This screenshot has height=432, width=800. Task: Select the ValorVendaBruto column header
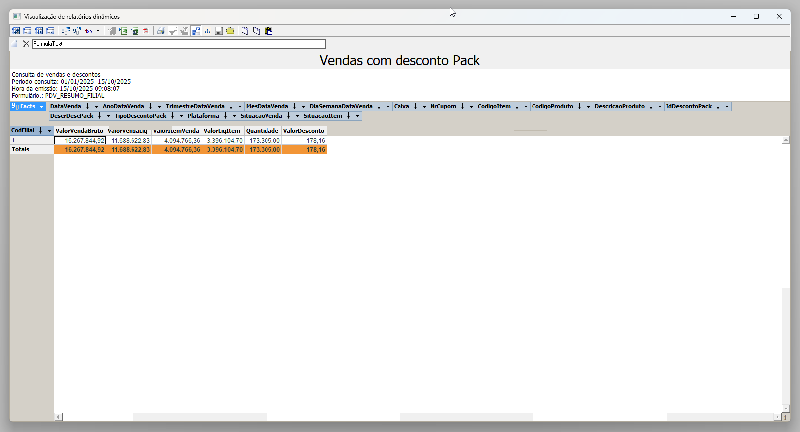click(80, 131)
